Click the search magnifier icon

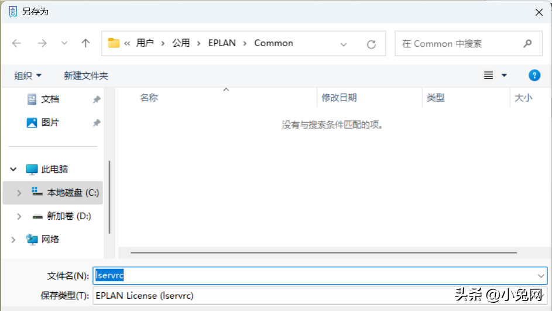pos(527,43)
